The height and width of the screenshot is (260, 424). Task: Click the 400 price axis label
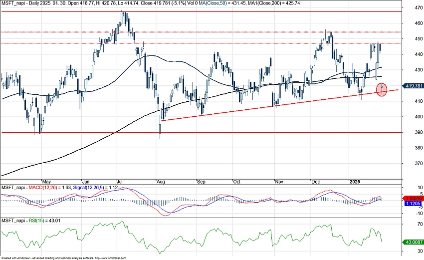(419, 117)
